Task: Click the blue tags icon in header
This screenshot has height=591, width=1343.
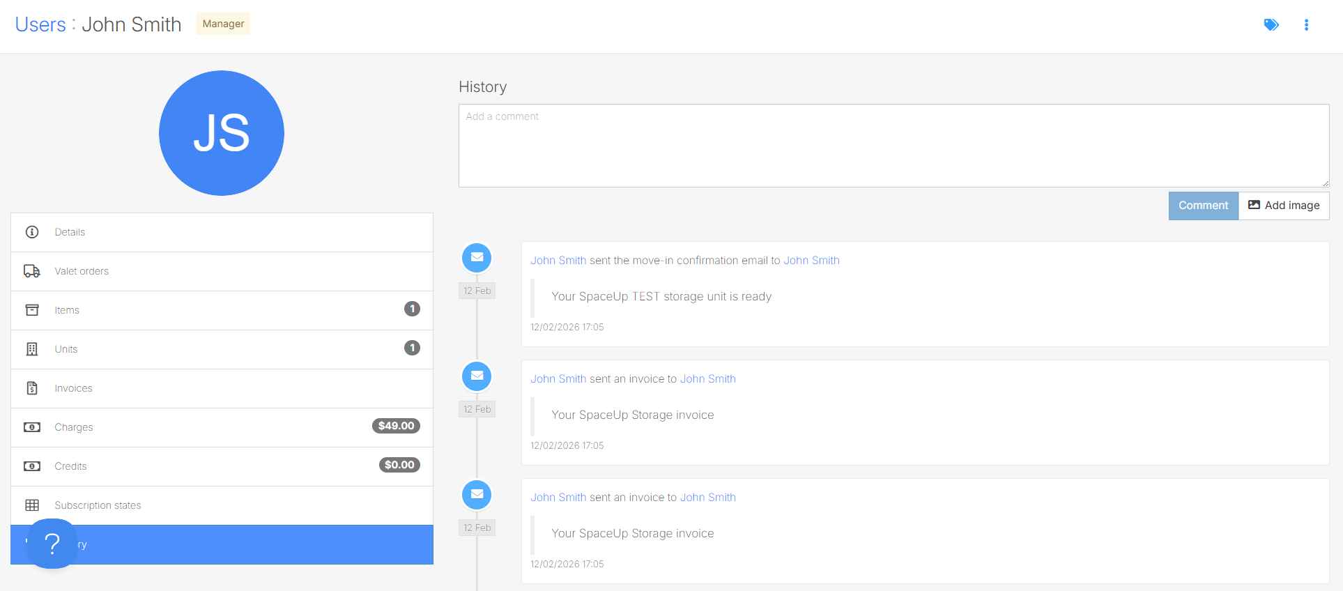Action: pyautogui.click(x=1271, y=24)
